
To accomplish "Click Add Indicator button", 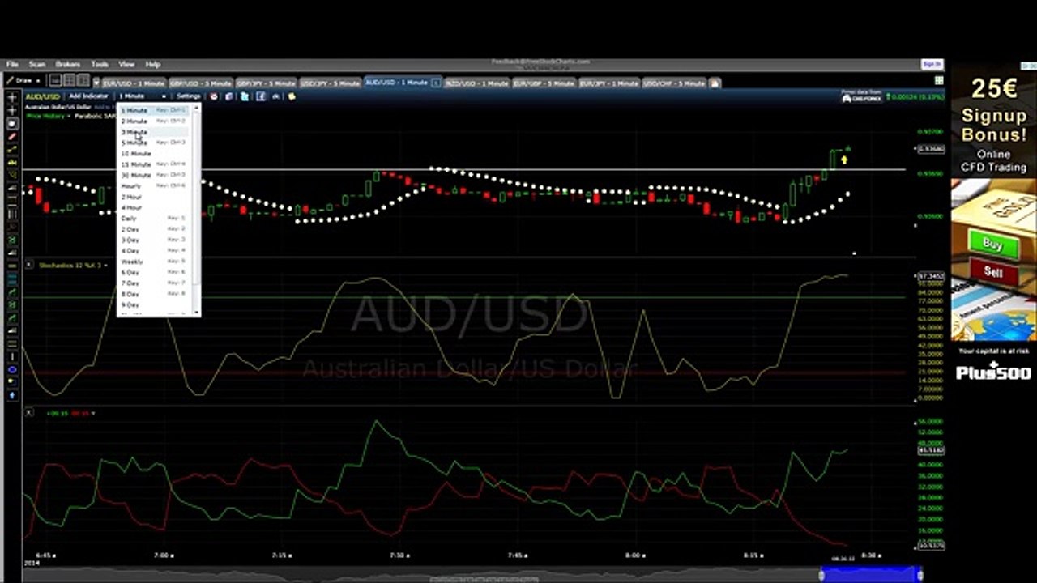I will coord(89,96).
